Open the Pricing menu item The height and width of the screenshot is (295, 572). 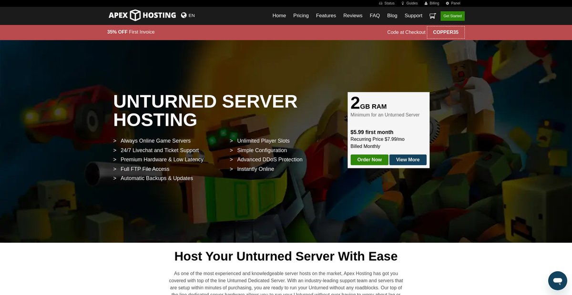301,16
